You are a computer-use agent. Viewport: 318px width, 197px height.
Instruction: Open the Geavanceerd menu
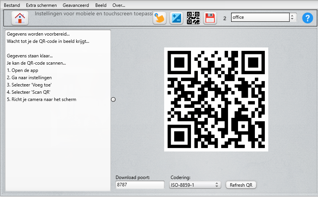click(x=76, y=5)
